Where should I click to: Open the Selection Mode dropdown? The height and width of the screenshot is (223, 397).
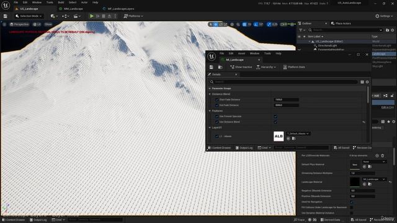[x=29, y=16]
